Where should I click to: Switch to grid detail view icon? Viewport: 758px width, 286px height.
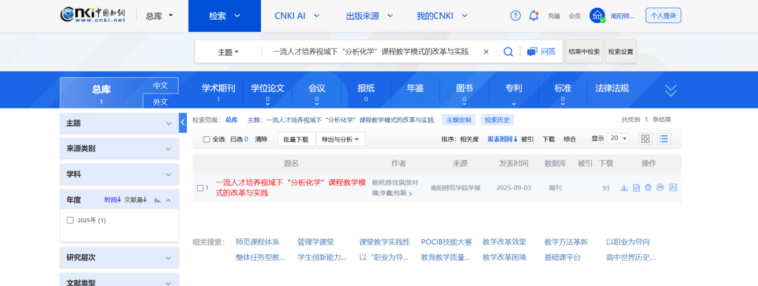645,139
